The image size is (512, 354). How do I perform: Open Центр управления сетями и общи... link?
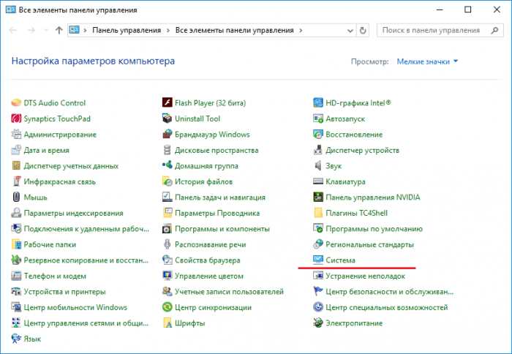(86, 323)
